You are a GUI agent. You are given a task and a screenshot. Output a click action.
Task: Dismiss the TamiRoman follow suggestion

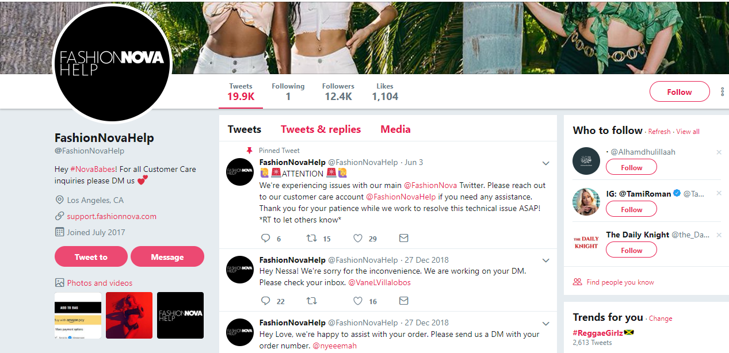click(719, 193)
